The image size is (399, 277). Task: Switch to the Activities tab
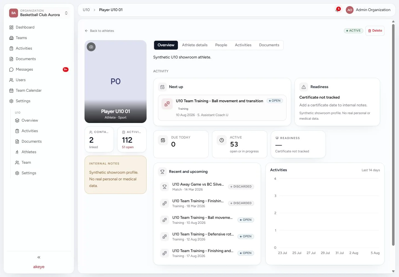243,45
